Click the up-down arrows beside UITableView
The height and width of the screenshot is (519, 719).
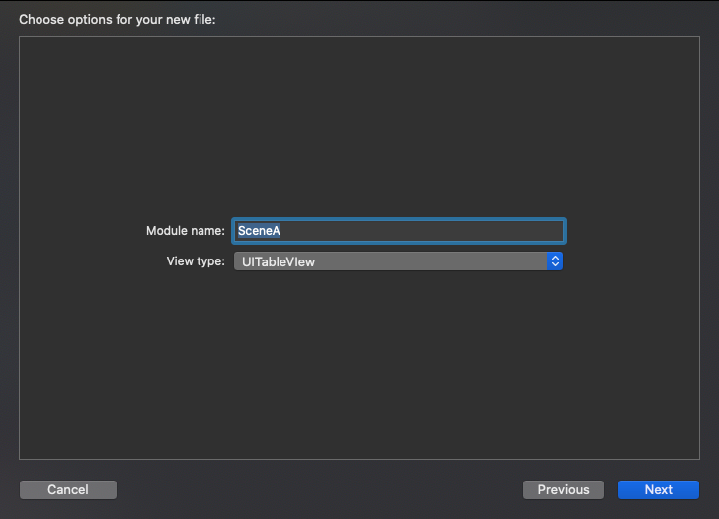[555, 261]
